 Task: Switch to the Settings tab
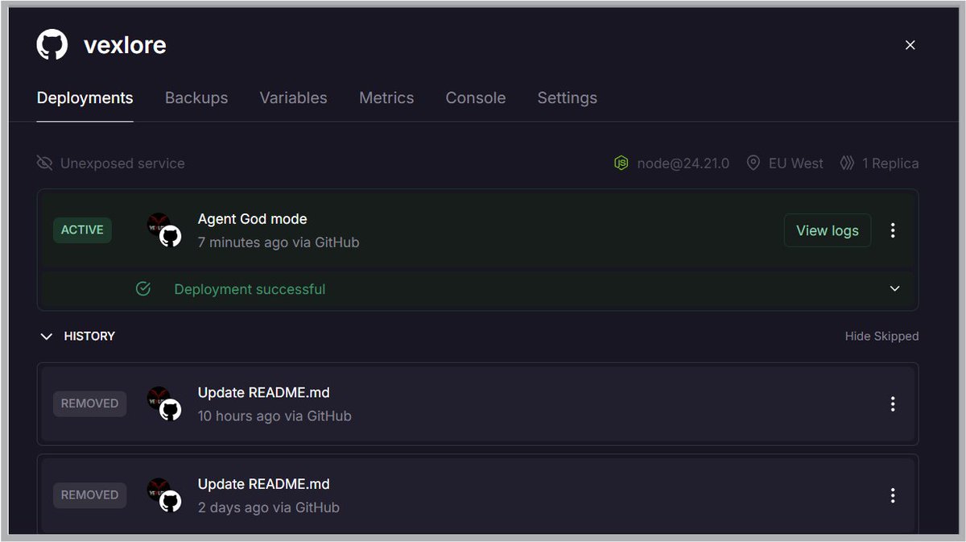[x=568, y=98]
